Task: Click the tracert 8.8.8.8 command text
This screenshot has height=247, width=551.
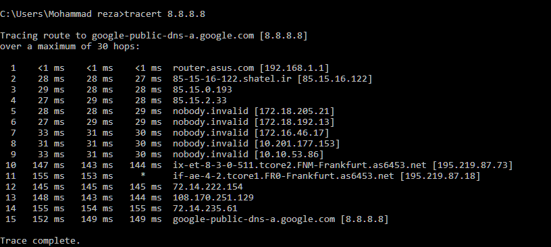Action: (x=165, y=14)
